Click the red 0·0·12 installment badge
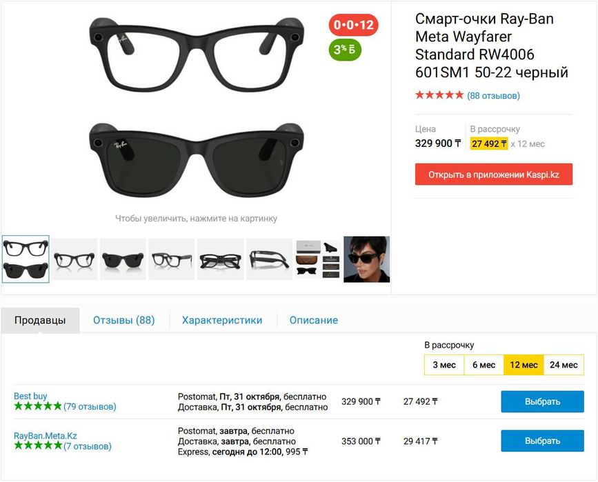598x482 pixels. pyautogui.click(x=353, y=26)
